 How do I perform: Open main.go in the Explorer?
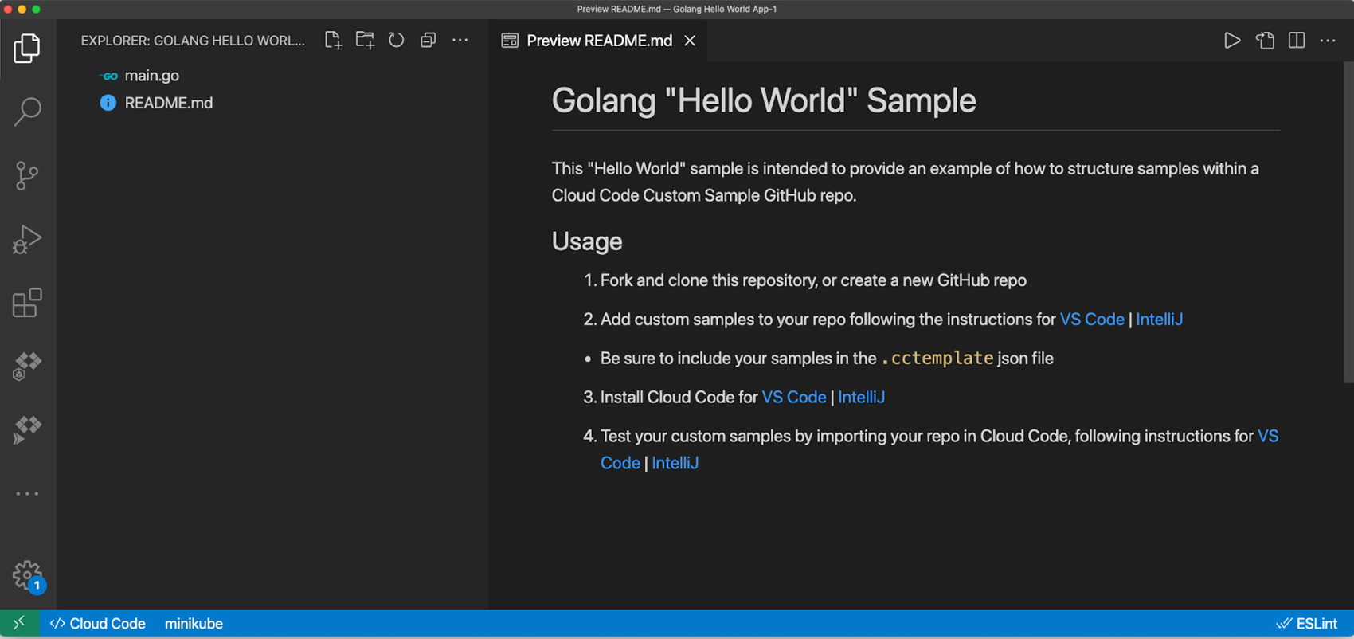tap(151, 76)
